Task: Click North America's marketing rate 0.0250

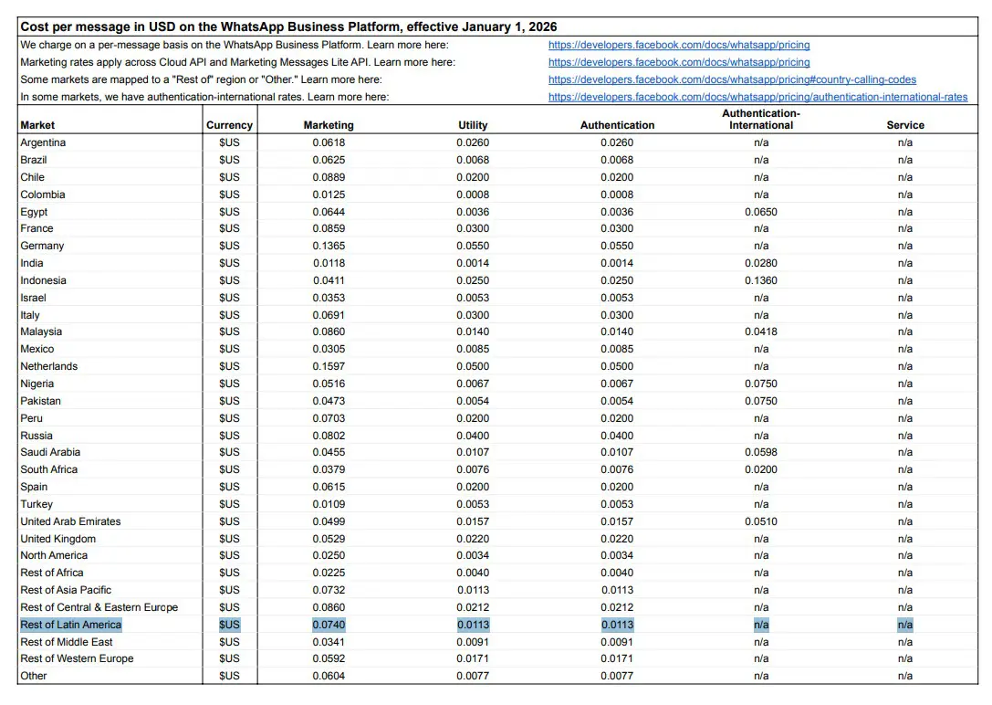Action: [329, 555]
